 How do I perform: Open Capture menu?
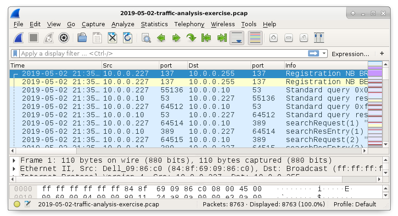[x=93, y=24]
